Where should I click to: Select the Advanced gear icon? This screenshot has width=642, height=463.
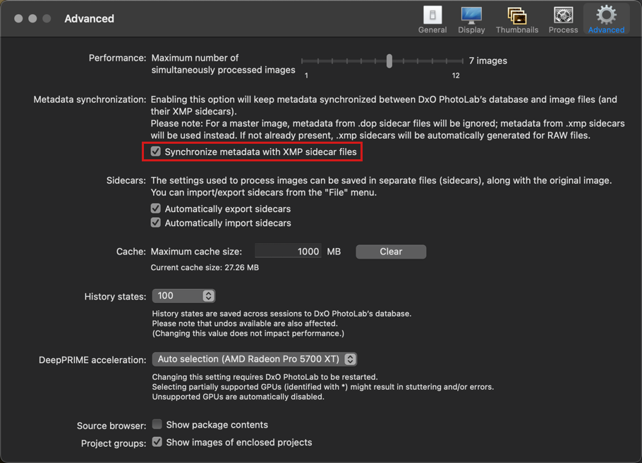click(x=607, y=15)
